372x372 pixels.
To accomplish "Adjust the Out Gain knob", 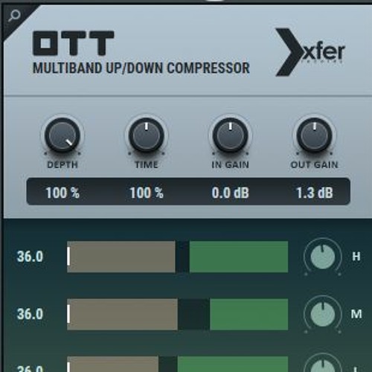I will (315, 135).
